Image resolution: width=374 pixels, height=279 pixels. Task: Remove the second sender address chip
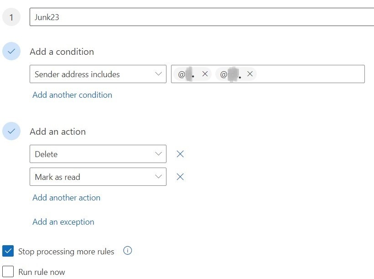coord(250,74)
